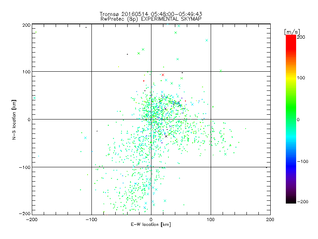Pick the yellow band of the colorbar
Viewport: 318px width, 239px height.
[x=291, y=78]
